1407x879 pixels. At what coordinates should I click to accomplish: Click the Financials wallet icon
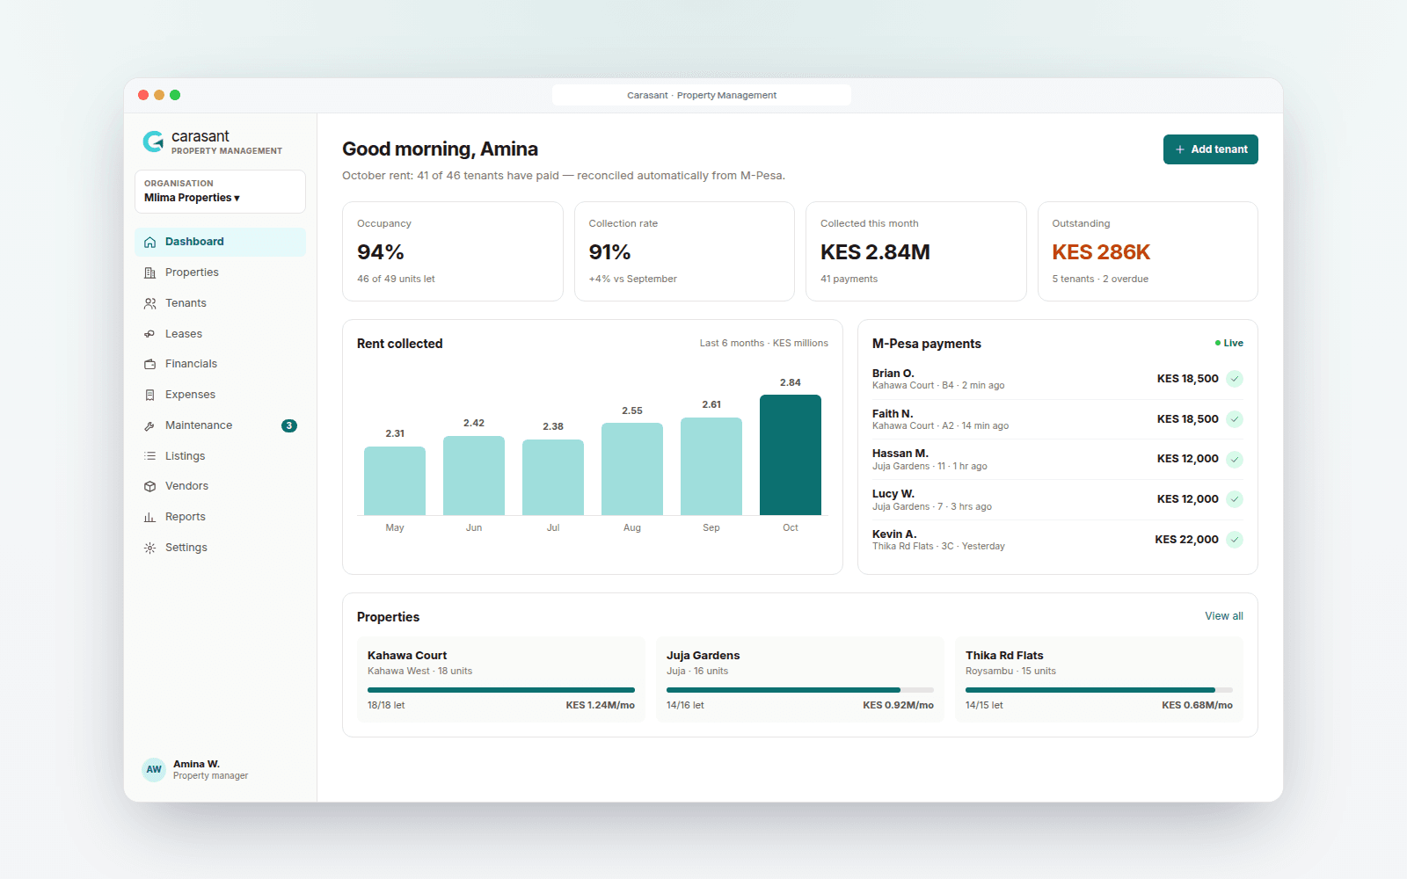[149, 364]
